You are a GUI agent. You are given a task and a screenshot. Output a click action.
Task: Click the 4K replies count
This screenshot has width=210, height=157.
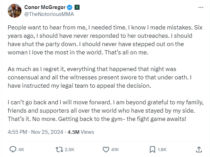21,150
